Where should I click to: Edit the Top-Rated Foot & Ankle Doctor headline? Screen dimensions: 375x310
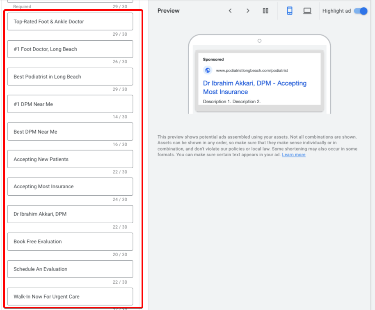pyautogui.click(x=70, y=22)
